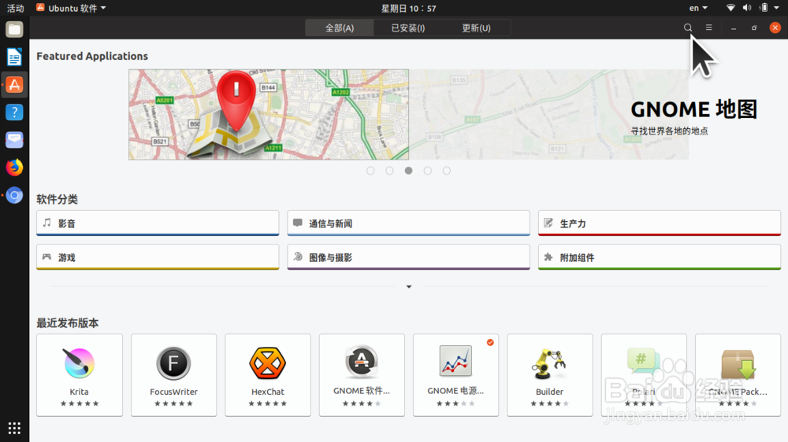788x442 pixels.
Task: Open the 影音 category
Action: pos(158,223)
